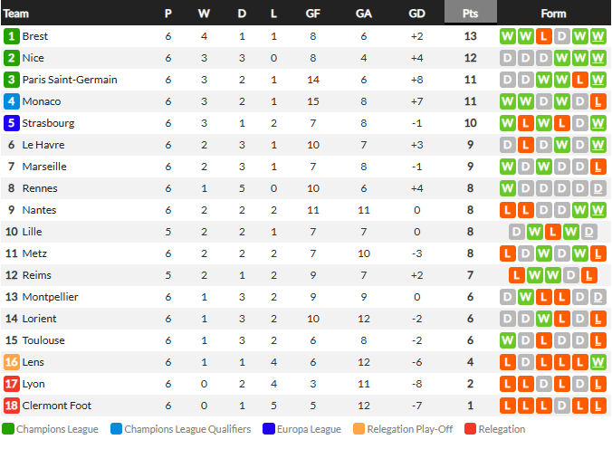Click Rennes' only green W form icon
The width and height of the screenshot is (612, 449).
coord(507,188)
